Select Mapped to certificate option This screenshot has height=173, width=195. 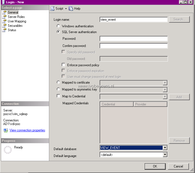point(58,82)
